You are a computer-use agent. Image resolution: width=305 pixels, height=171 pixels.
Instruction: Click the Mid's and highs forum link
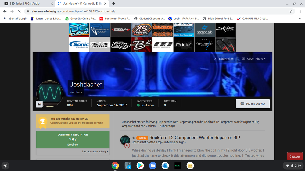(176, 142)
